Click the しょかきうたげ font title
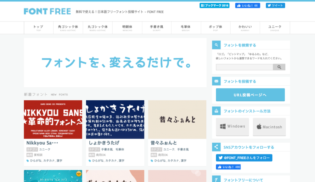 [x=104, y=143]
